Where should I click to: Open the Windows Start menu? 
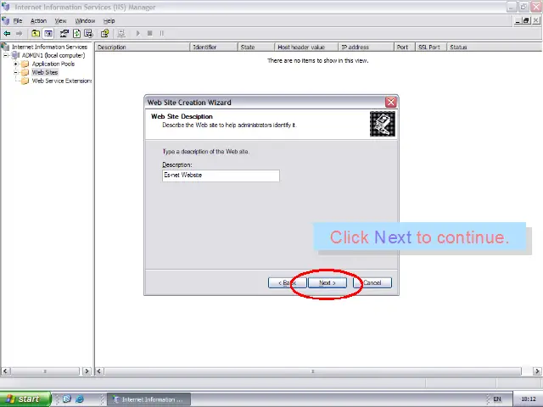(23, 399)
